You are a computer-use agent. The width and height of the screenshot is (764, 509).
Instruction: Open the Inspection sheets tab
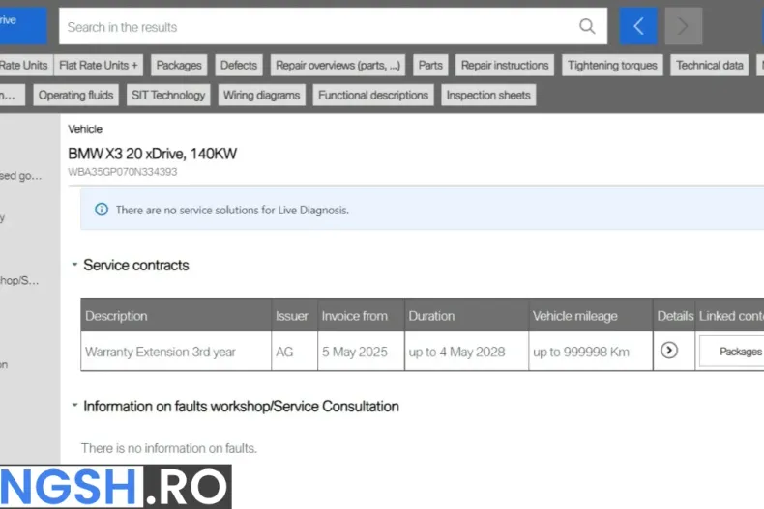488,95
